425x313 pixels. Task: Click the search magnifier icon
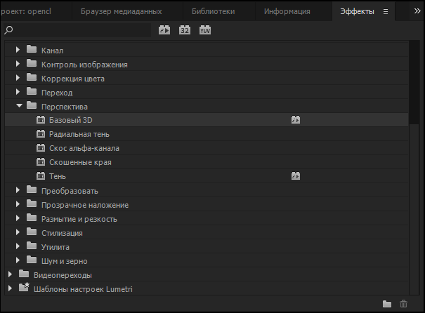click(8, 31)
